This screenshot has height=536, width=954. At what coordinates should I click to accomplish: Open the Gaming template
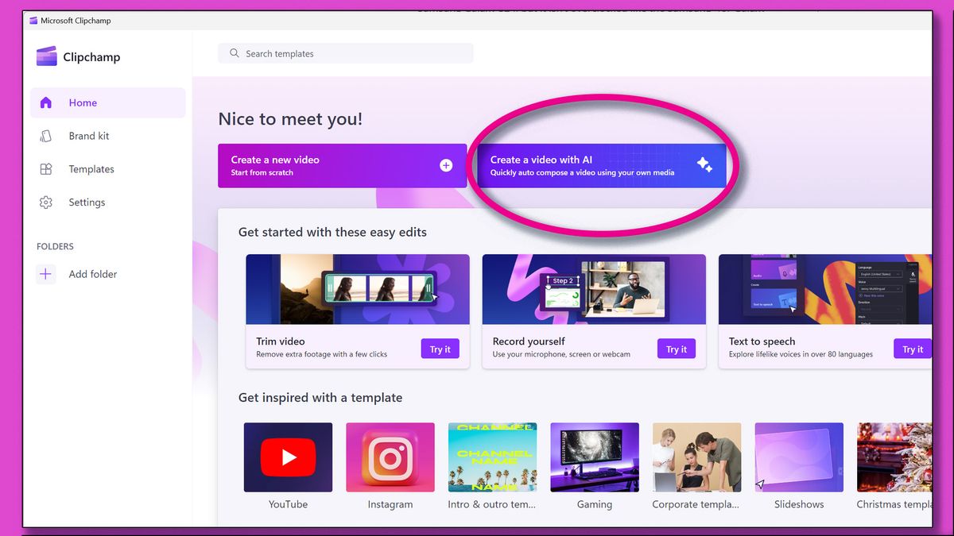click(594, 457)
